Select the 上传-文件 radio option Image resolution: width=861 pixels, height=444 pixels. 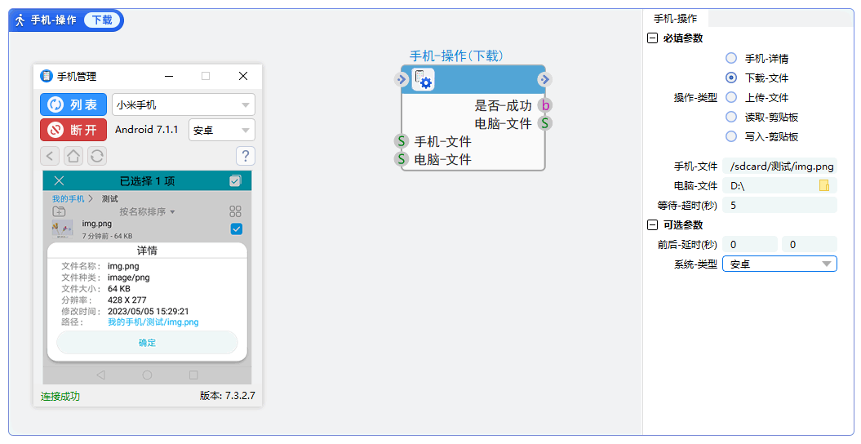coord(731,98)
